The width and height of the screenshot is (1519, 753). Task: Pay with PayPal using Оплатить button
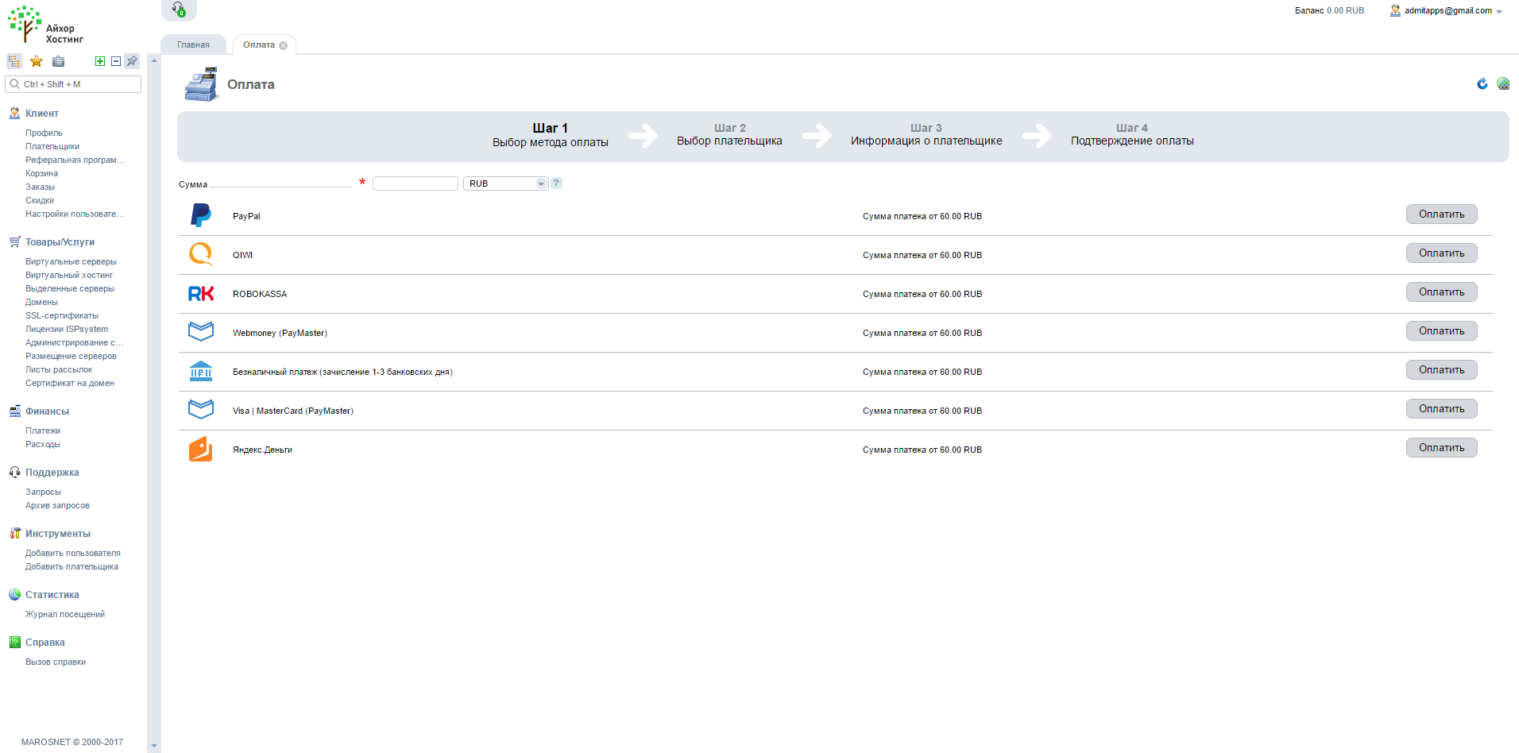coord(1441,214)
